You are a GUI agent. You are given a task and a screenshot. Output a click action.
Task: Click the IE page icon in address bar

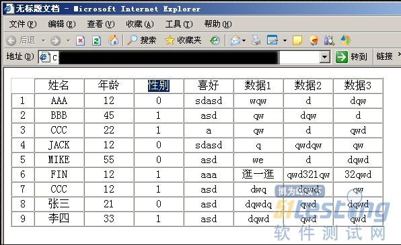[44, 57]
